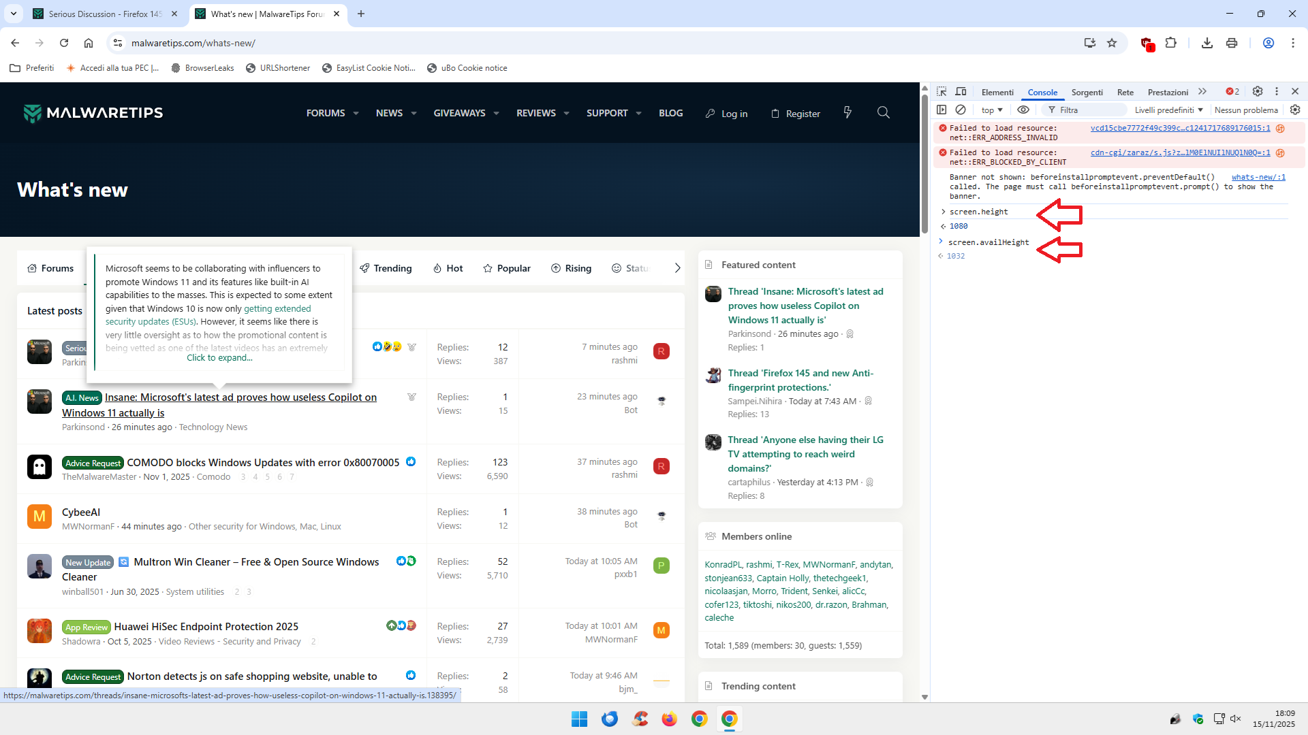Go to the browser home page

pos(89,43)
